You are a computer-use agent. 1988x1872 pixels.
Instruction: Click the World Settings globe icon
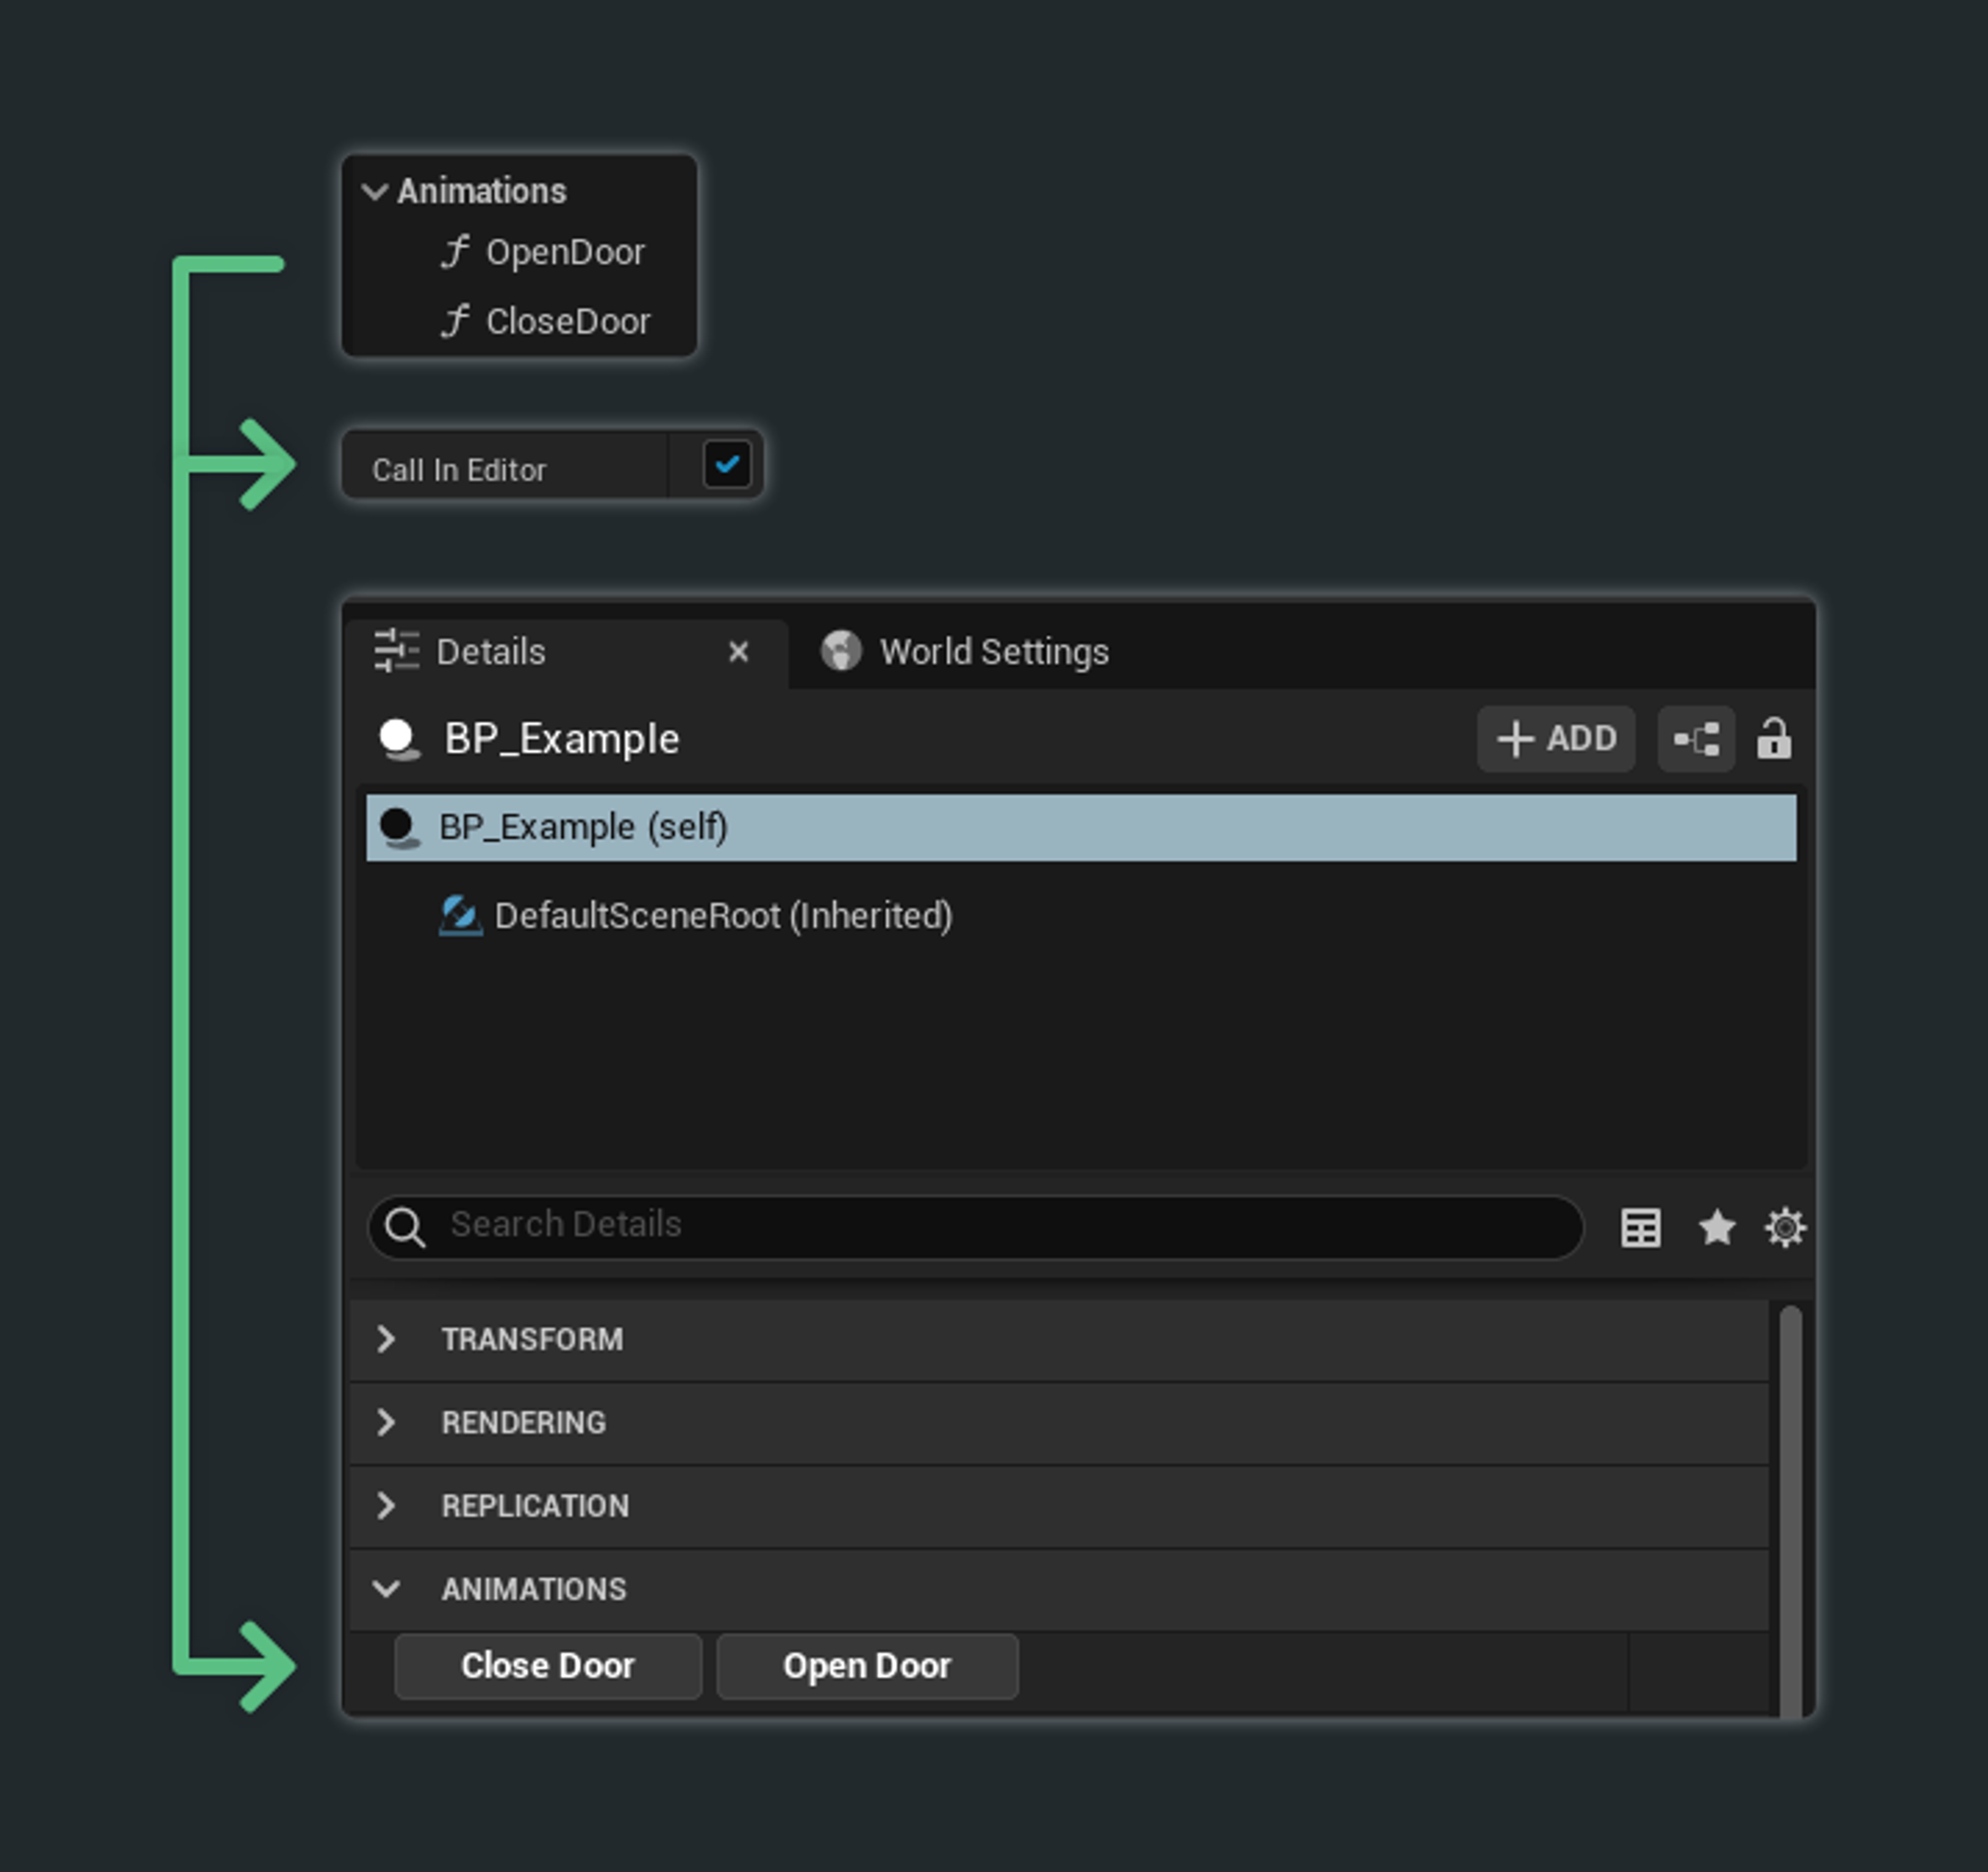tap(840, 652)
